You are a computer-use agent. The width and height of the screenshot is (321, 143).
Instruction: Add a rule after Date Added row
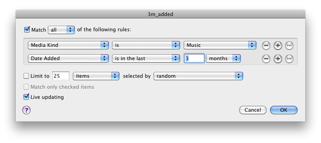coord(278,59)
